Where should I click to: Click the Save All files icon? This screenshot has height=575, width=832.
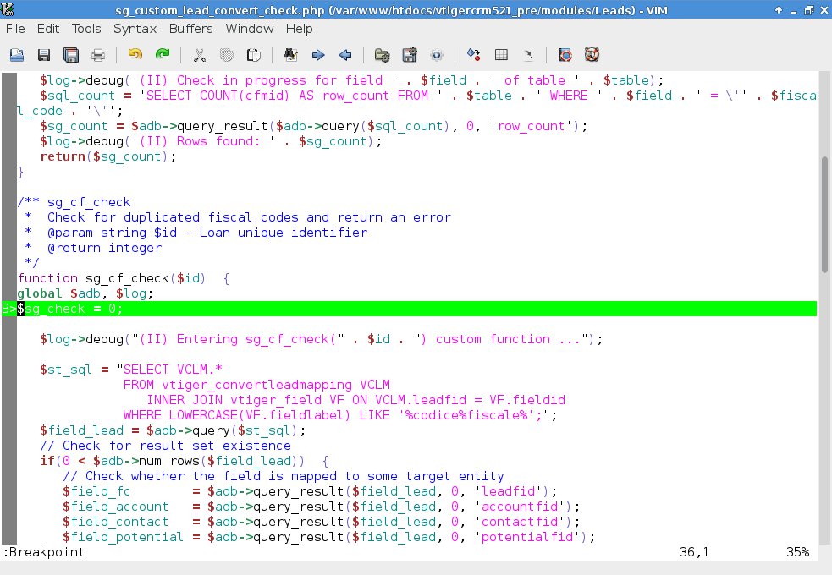[x=71, y=55]
